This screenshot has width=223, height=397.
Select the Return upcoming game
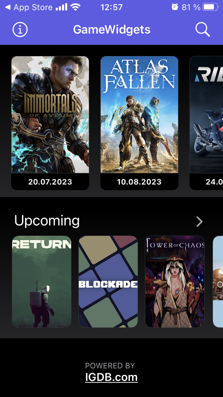tap(42, 282)
